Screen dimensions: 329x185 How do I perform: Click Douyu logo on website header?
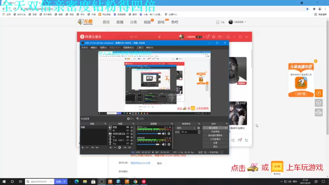point(85,22)
